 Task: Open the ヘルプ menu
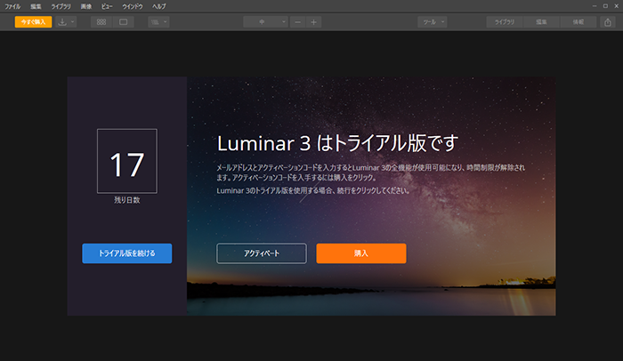[x=159, y=6]
